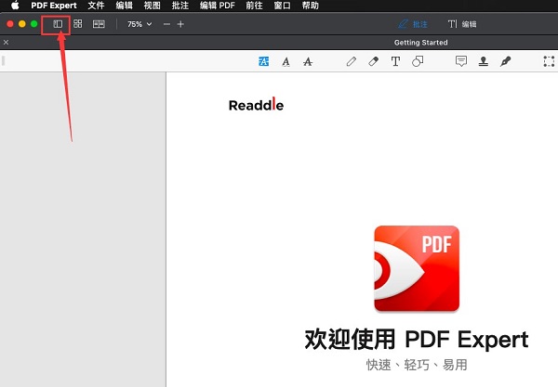This screenshot has width=558, height=387.
Task: Select the text highlight tool
Action: tap(263, 61)
